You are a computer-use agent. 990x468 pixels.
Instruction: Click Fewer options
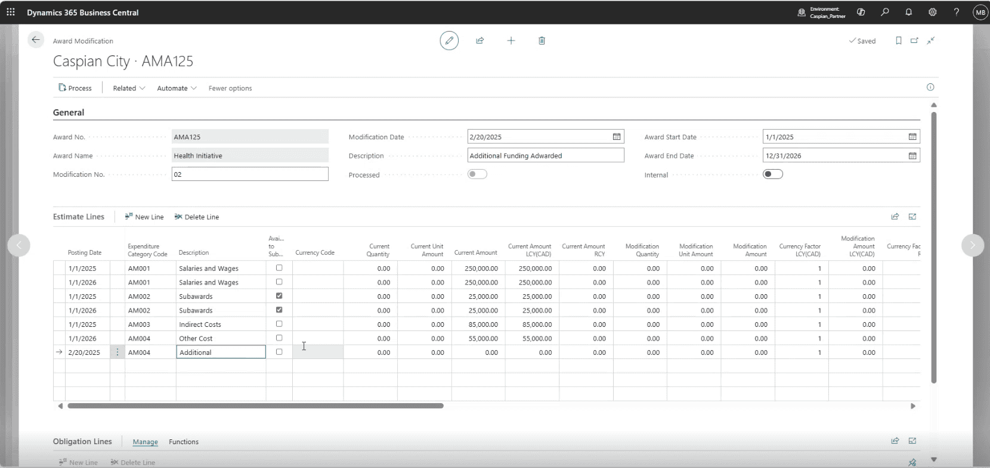pos(230,88)
